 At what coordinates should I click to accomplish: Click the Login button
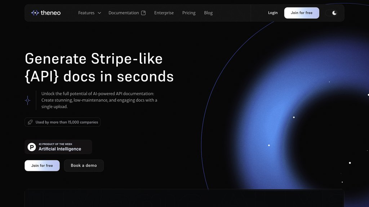click(273, 13)
